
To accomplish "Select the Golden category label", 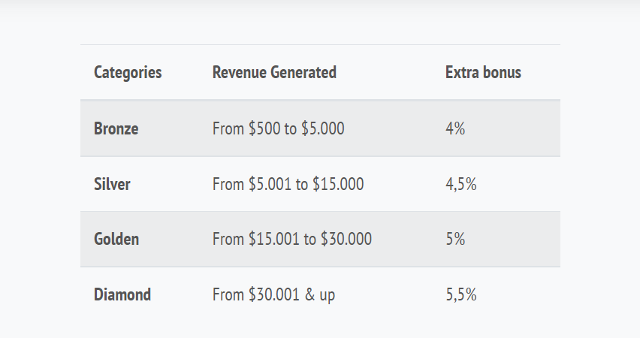I will coord(116,240).
